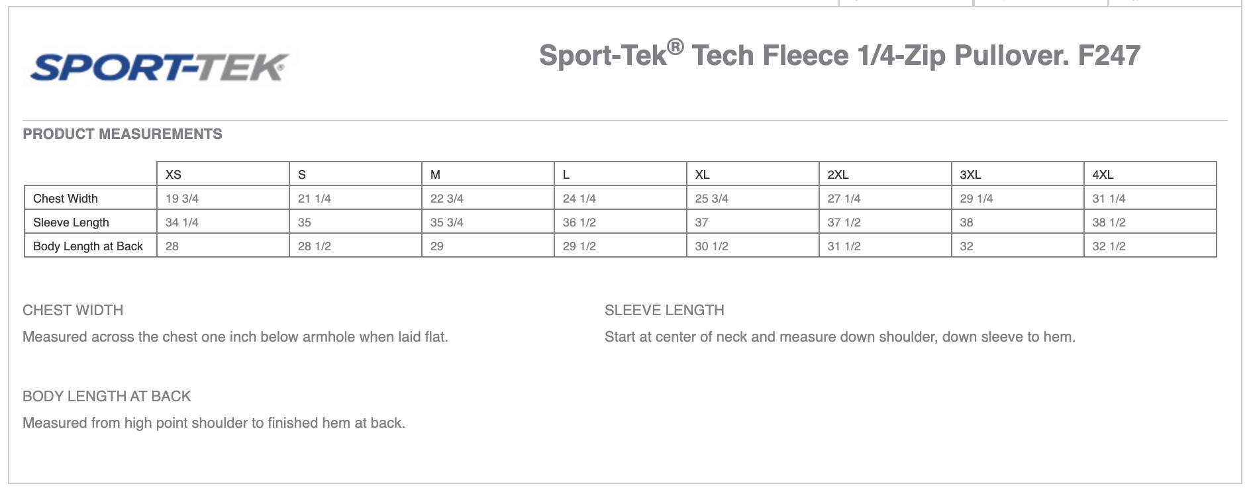Click the Chest Width row label

point(91,198)
